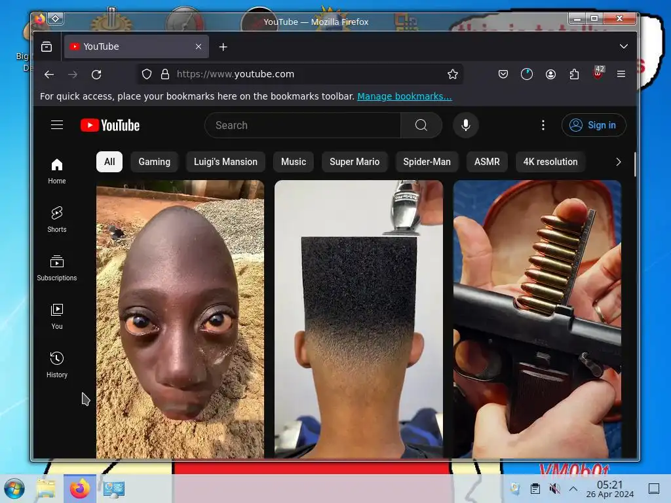671x503 pixels.
Task: Filter by Gaming chip
Action: (x=155, y=162)
